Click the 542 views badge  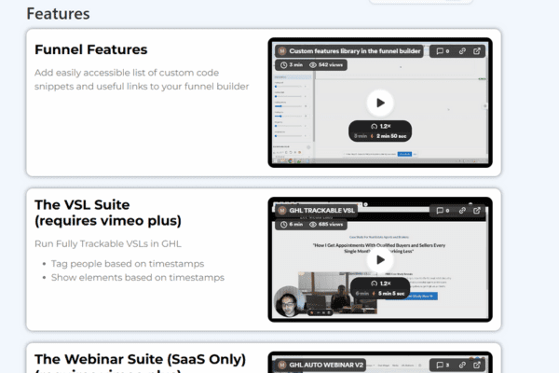(326, 65)
